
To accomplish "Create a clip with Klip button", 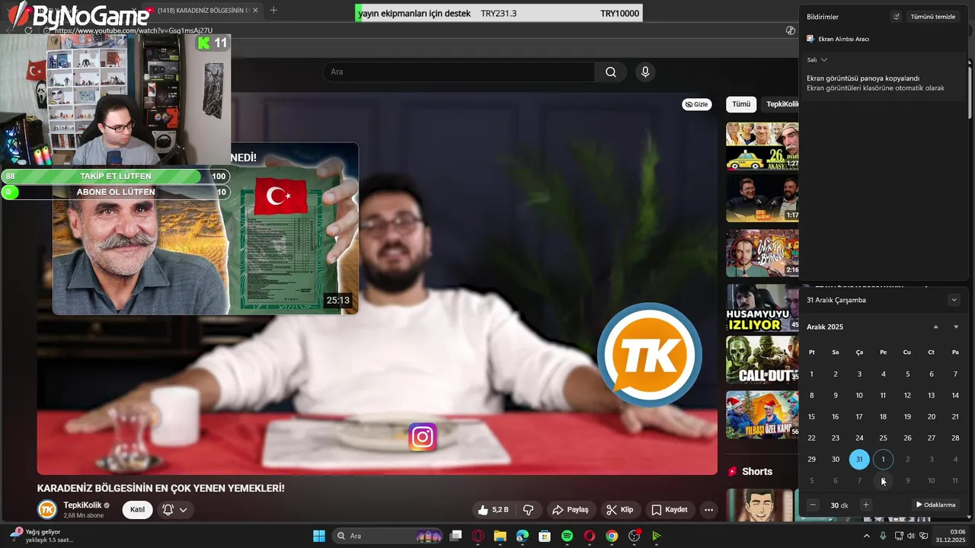I will tap(620, 510).
